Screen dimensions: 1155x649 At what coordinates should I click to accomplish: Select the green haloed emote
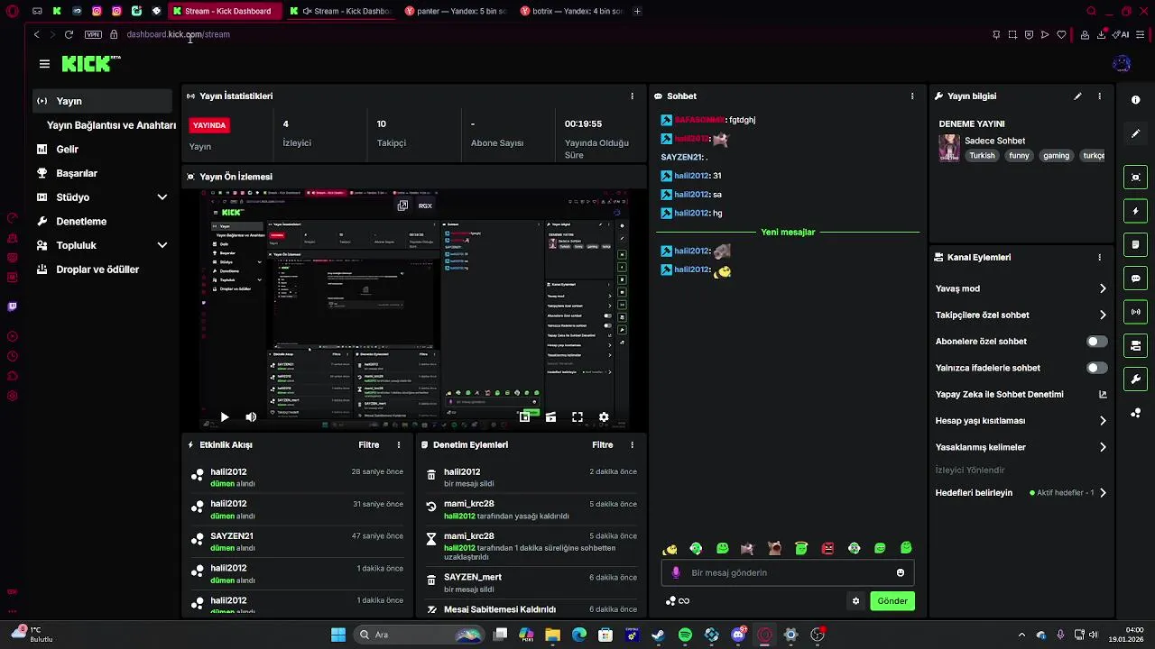[800, 548]
